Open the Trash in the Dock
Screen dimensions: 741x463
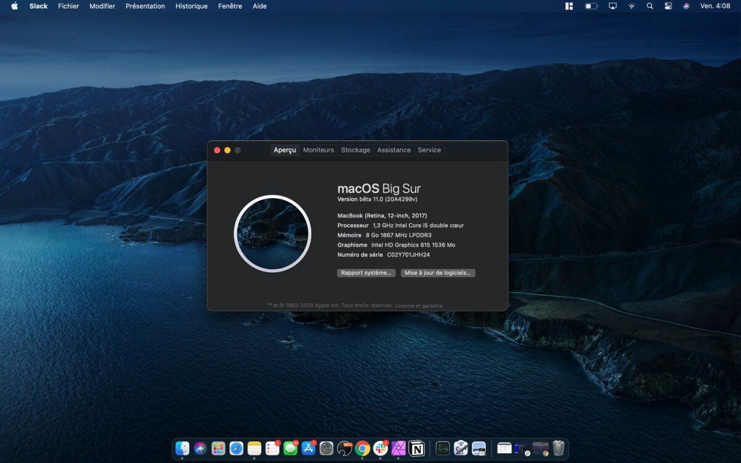[559, 448]
